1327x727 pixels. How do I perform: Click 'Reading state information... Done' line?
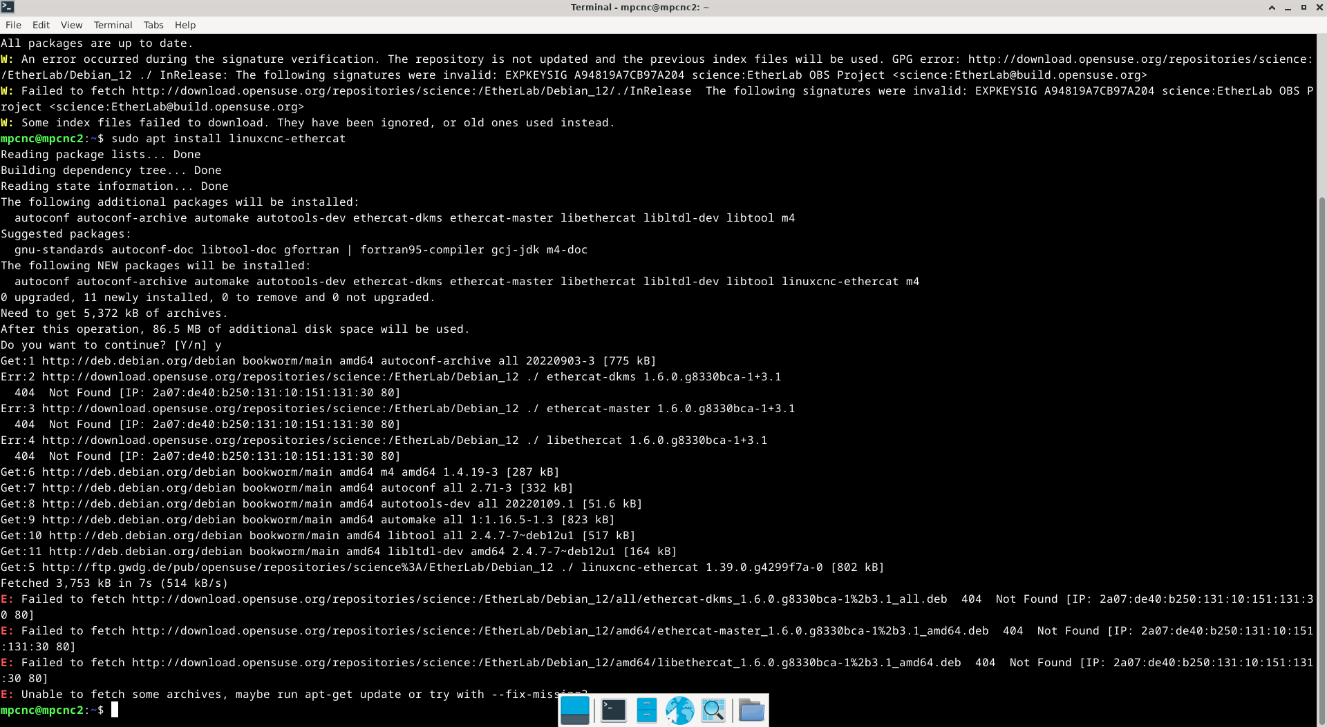[x=114, y=186]
